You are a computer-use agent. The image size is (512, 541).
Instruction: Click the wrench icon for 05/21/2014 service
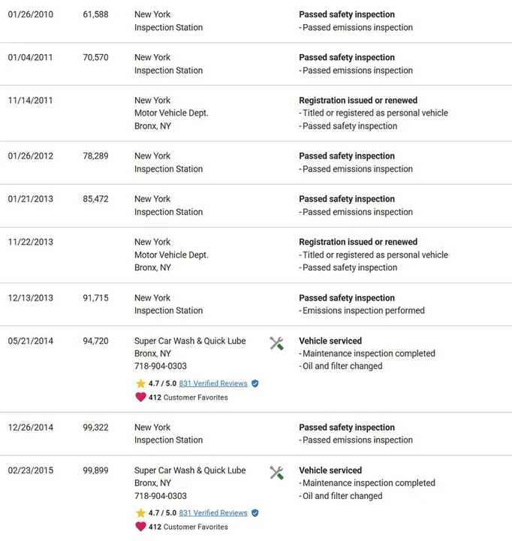276,343
